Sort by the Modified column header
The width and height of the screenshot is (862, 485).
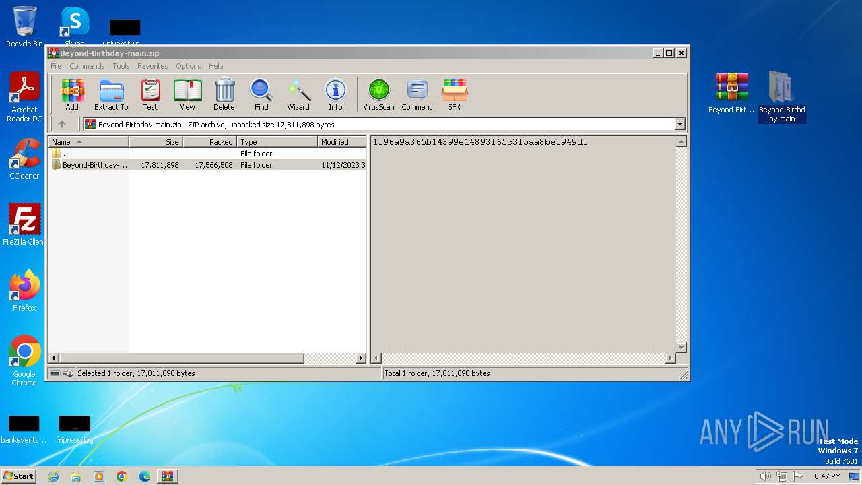coord(342,141)
